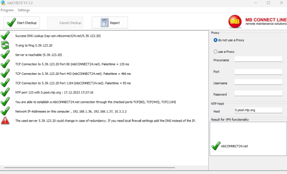Image resolution: width=287 pixels, height=174 pixels.
Task: Click the NTP Host field with 0.pool.ntp.org
Action: tap(258, 110)
